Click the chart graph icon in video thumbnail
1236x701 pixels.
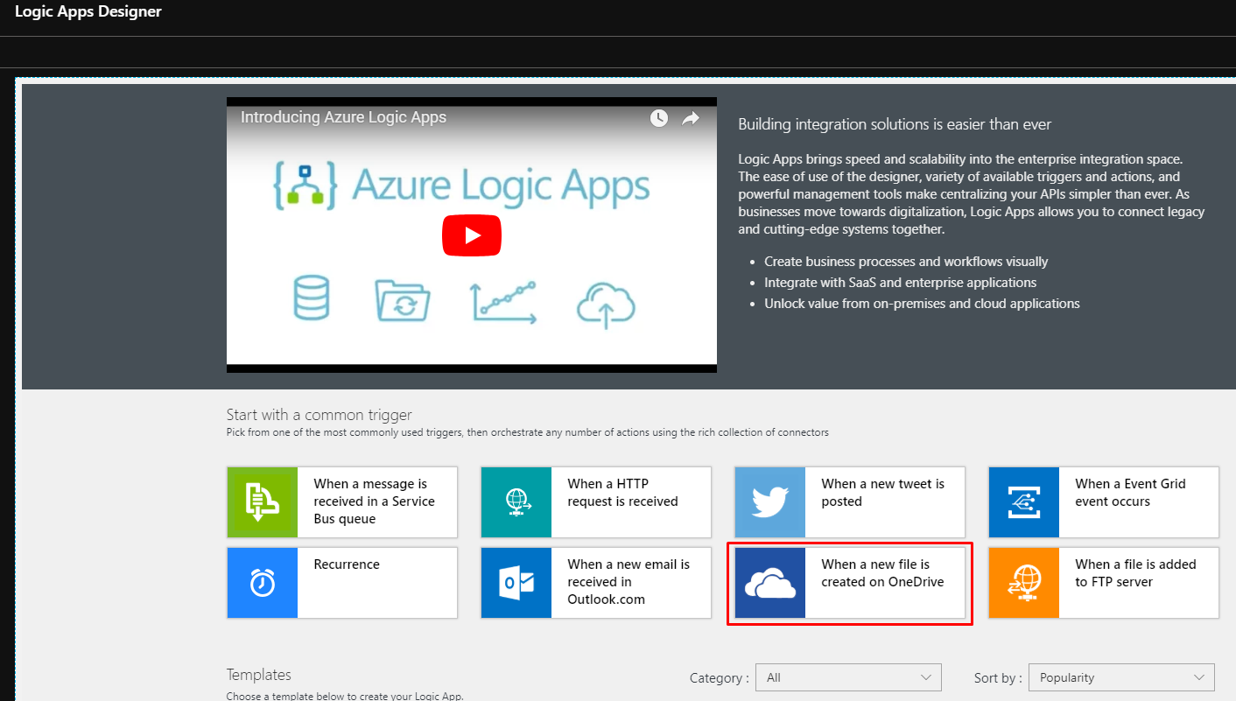[504, 302]
